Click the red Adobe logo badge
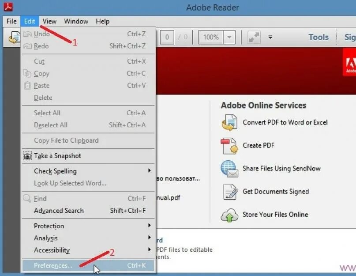 pyautogui.click(x=350, y=62)
